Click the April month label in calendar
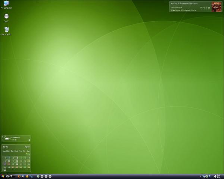 click(x=27, y=147)
